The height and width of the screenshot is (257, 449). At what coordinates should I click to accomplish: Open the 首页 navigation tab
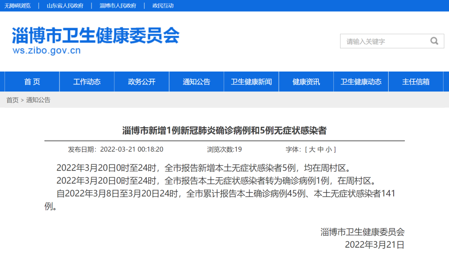coord(32,82)
